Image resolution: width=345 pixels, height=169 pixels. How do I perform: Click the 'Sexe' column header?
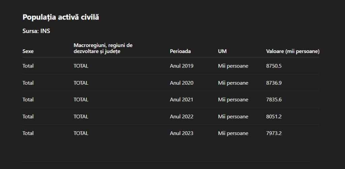point(28,51)
